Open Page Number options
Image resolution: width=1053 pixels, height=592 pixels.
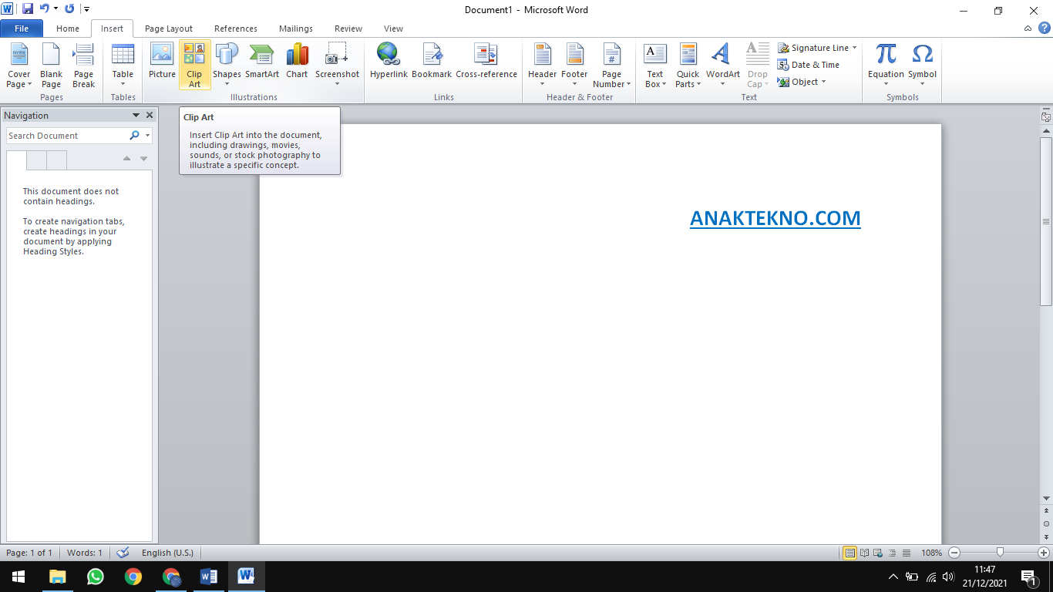coord(611,66)
